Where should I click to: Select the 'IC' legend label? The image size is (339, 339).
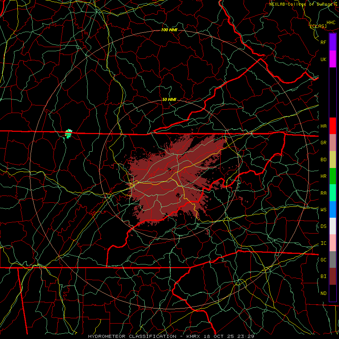pyautogui.click(x=324, y=243)
